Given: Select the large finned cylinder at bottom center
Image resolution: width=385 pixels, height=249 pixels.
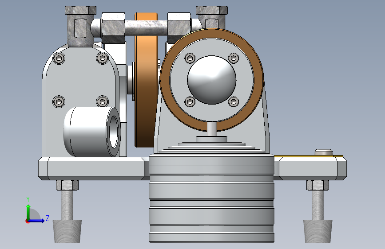Looking at the screenshot, I should [211, 198].
